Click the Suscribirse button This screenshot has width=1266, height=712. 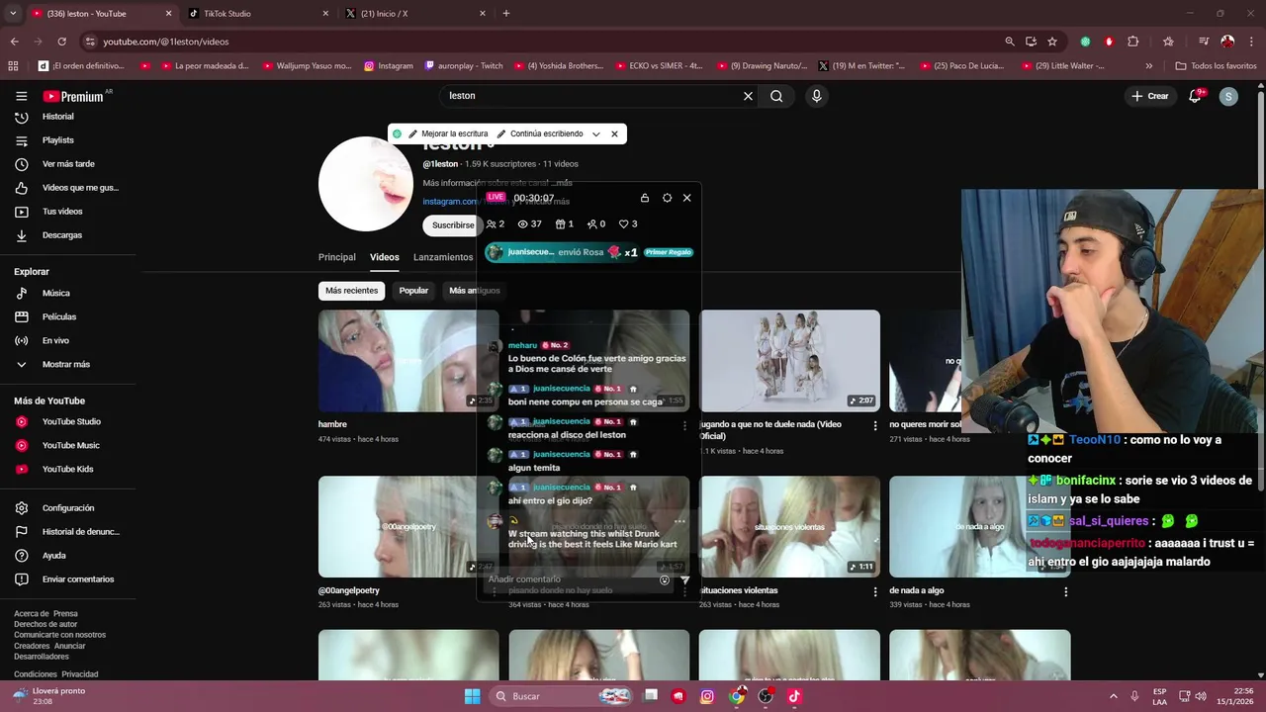[453, 225]
